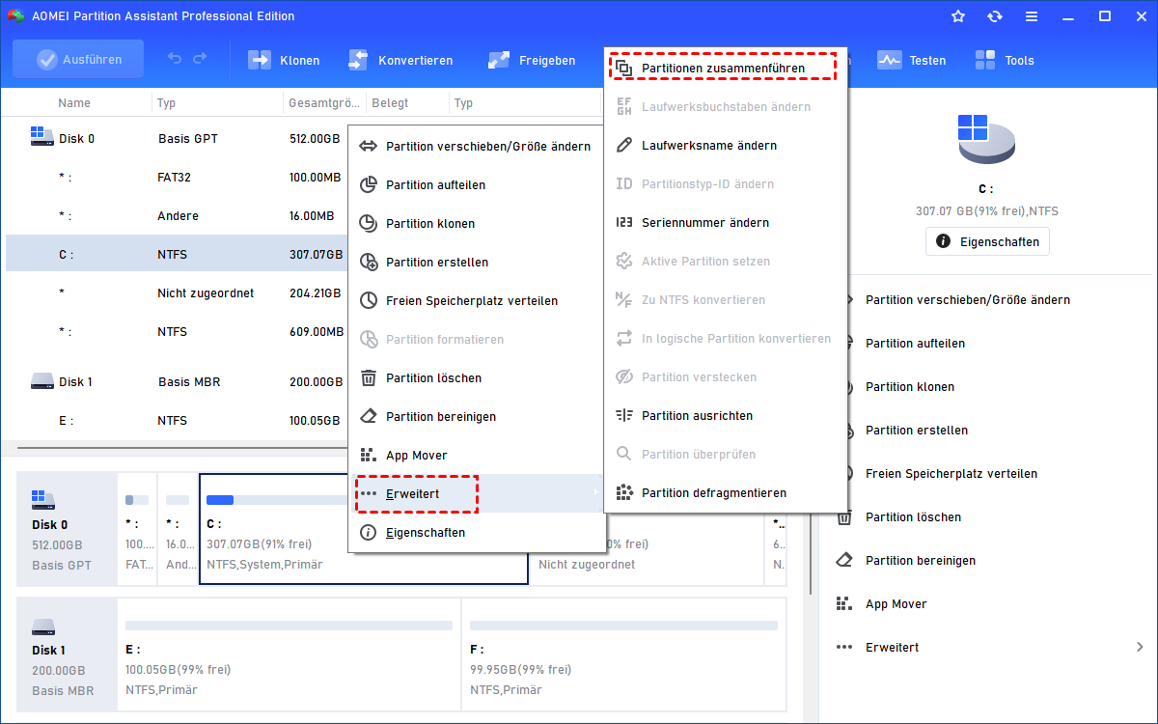Click the redo arrow icon
This screenshot has width=1158, height=724.
[x=200, y=59]
